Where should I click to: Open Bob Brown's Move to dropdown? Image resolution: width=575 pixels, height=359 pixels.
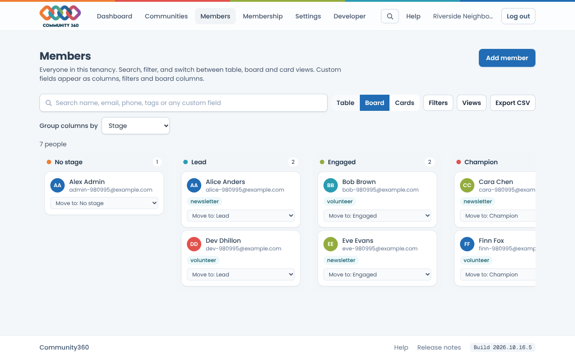point(377,216)
